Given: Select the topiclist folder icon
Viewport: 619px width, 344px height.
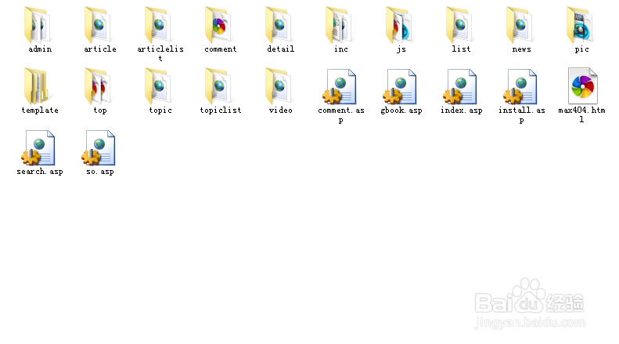Looking at the screenshot, I should tap(219, 86).
